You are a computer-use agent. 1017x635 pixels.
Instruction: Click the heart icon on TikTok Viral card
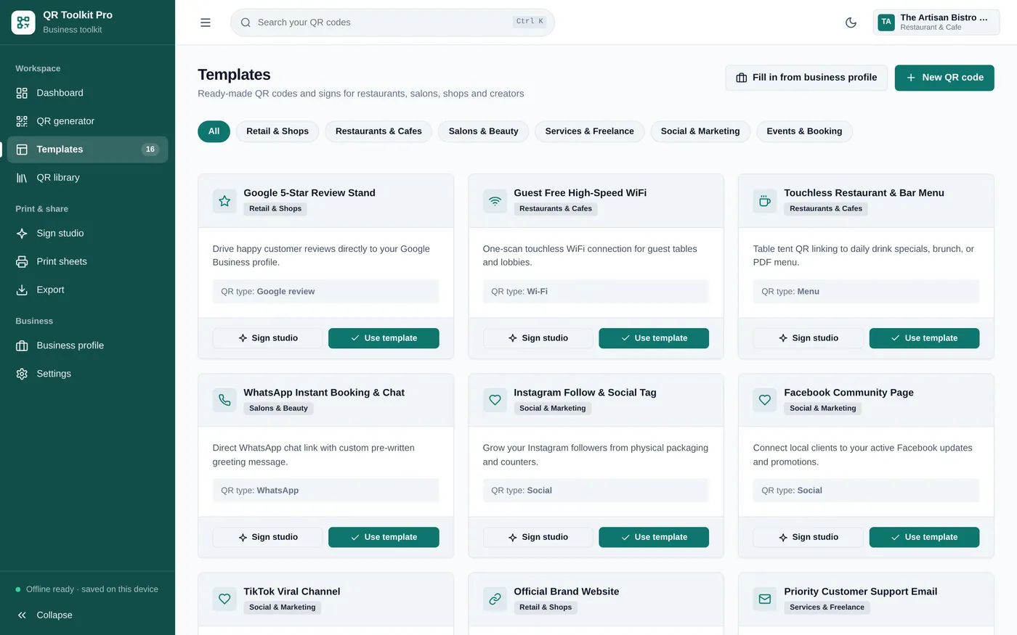(224, 599)
